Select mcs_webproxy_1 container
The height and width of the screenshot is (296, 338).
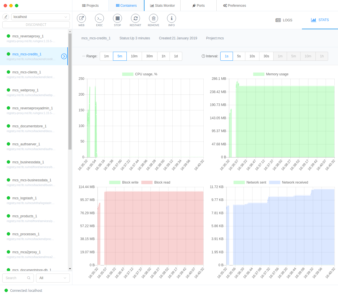point(25,90)
